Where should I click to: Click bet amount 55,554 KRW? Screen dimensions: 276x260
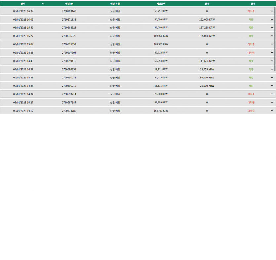(161, 61)
